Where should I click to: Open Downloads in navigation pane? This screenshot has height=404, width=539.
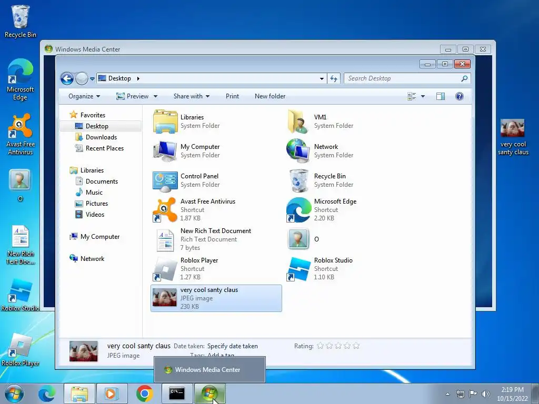[x=101, y=137]
